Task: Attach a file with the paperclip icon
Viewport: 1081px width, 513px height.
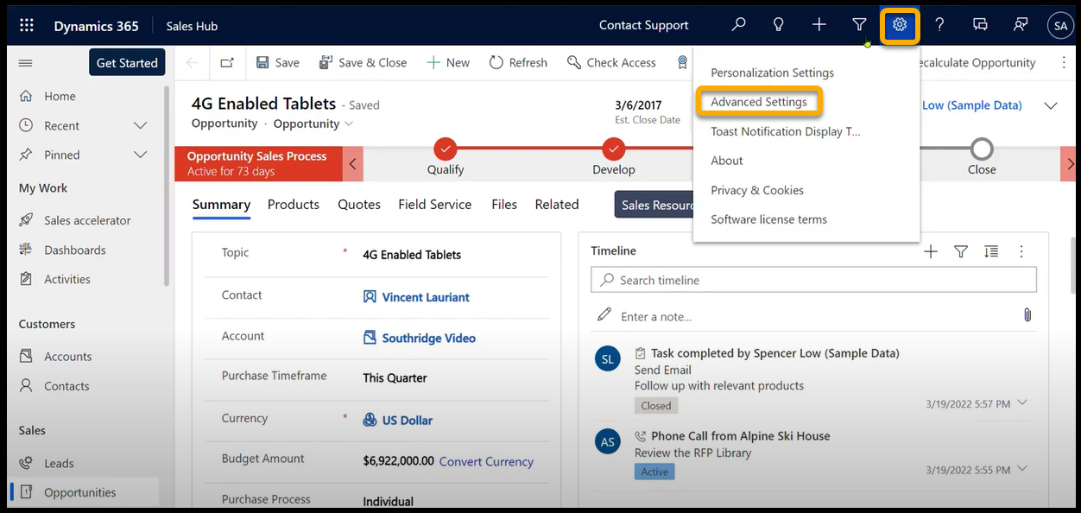Action: (1027, 315)
